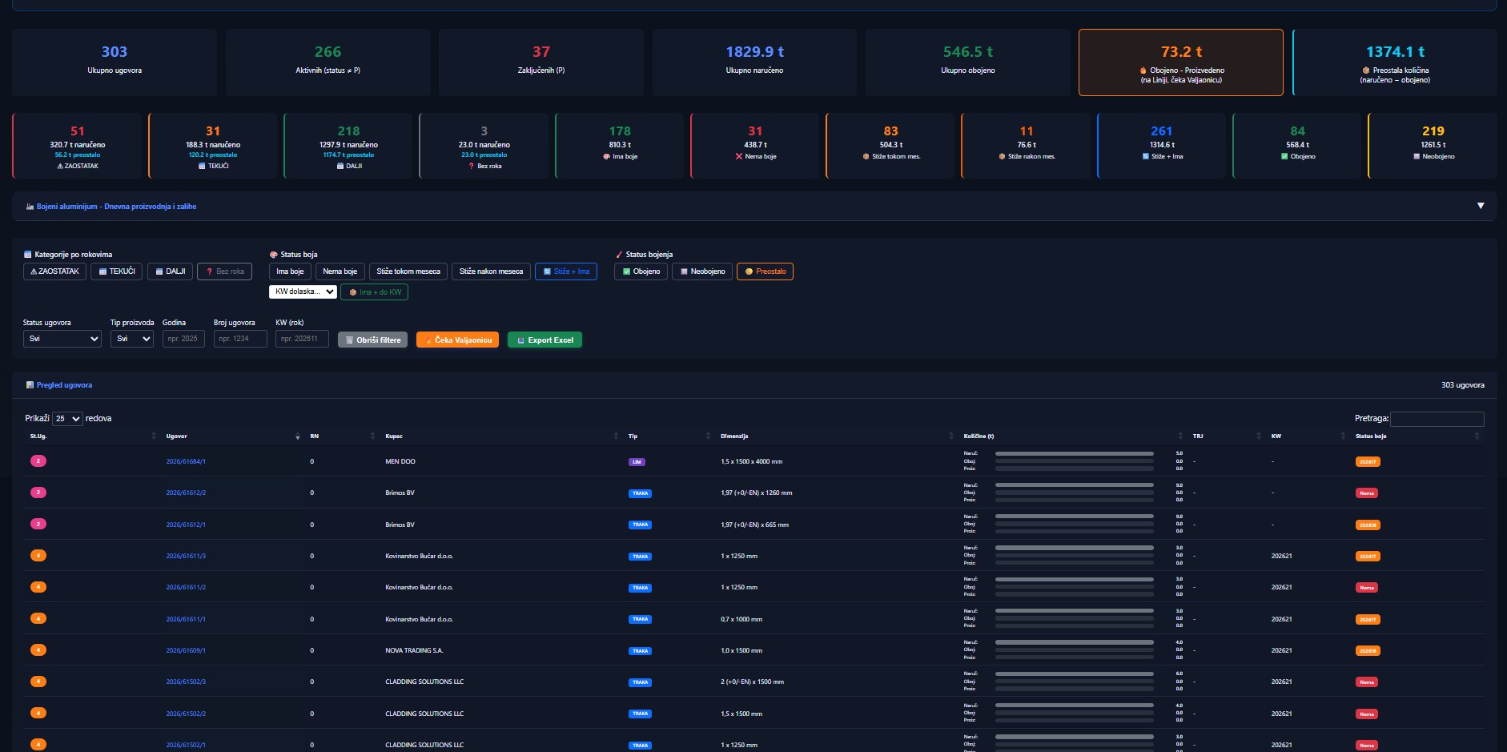Click the red Nema badge in contract 2026/61612/2 row
The height and width of the screenshot is (752, 1507).
tap(1367, 493)
